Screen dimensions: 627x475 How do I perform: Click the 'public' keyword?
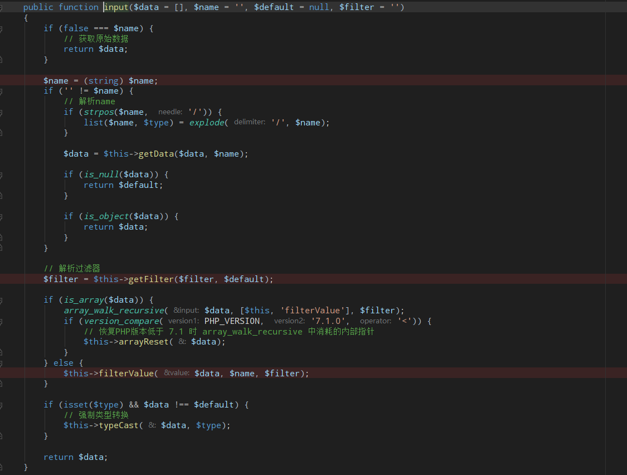click(x=38, y=7)
